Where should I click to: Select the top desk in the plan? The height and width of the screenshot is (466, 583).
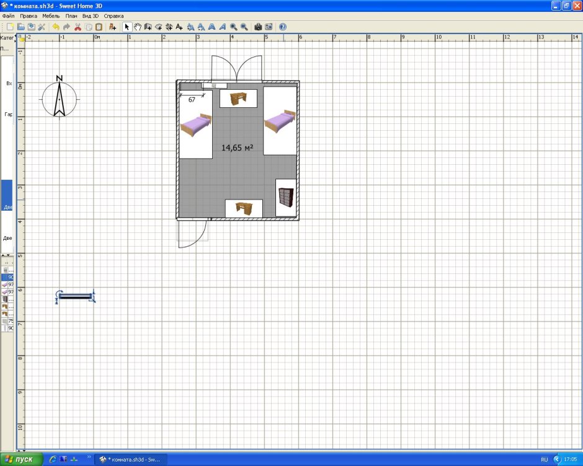238,99
